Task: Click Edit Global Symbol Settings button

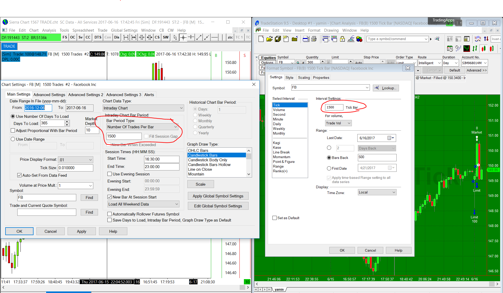Action: pyautogui.click(x=218, y=206)
